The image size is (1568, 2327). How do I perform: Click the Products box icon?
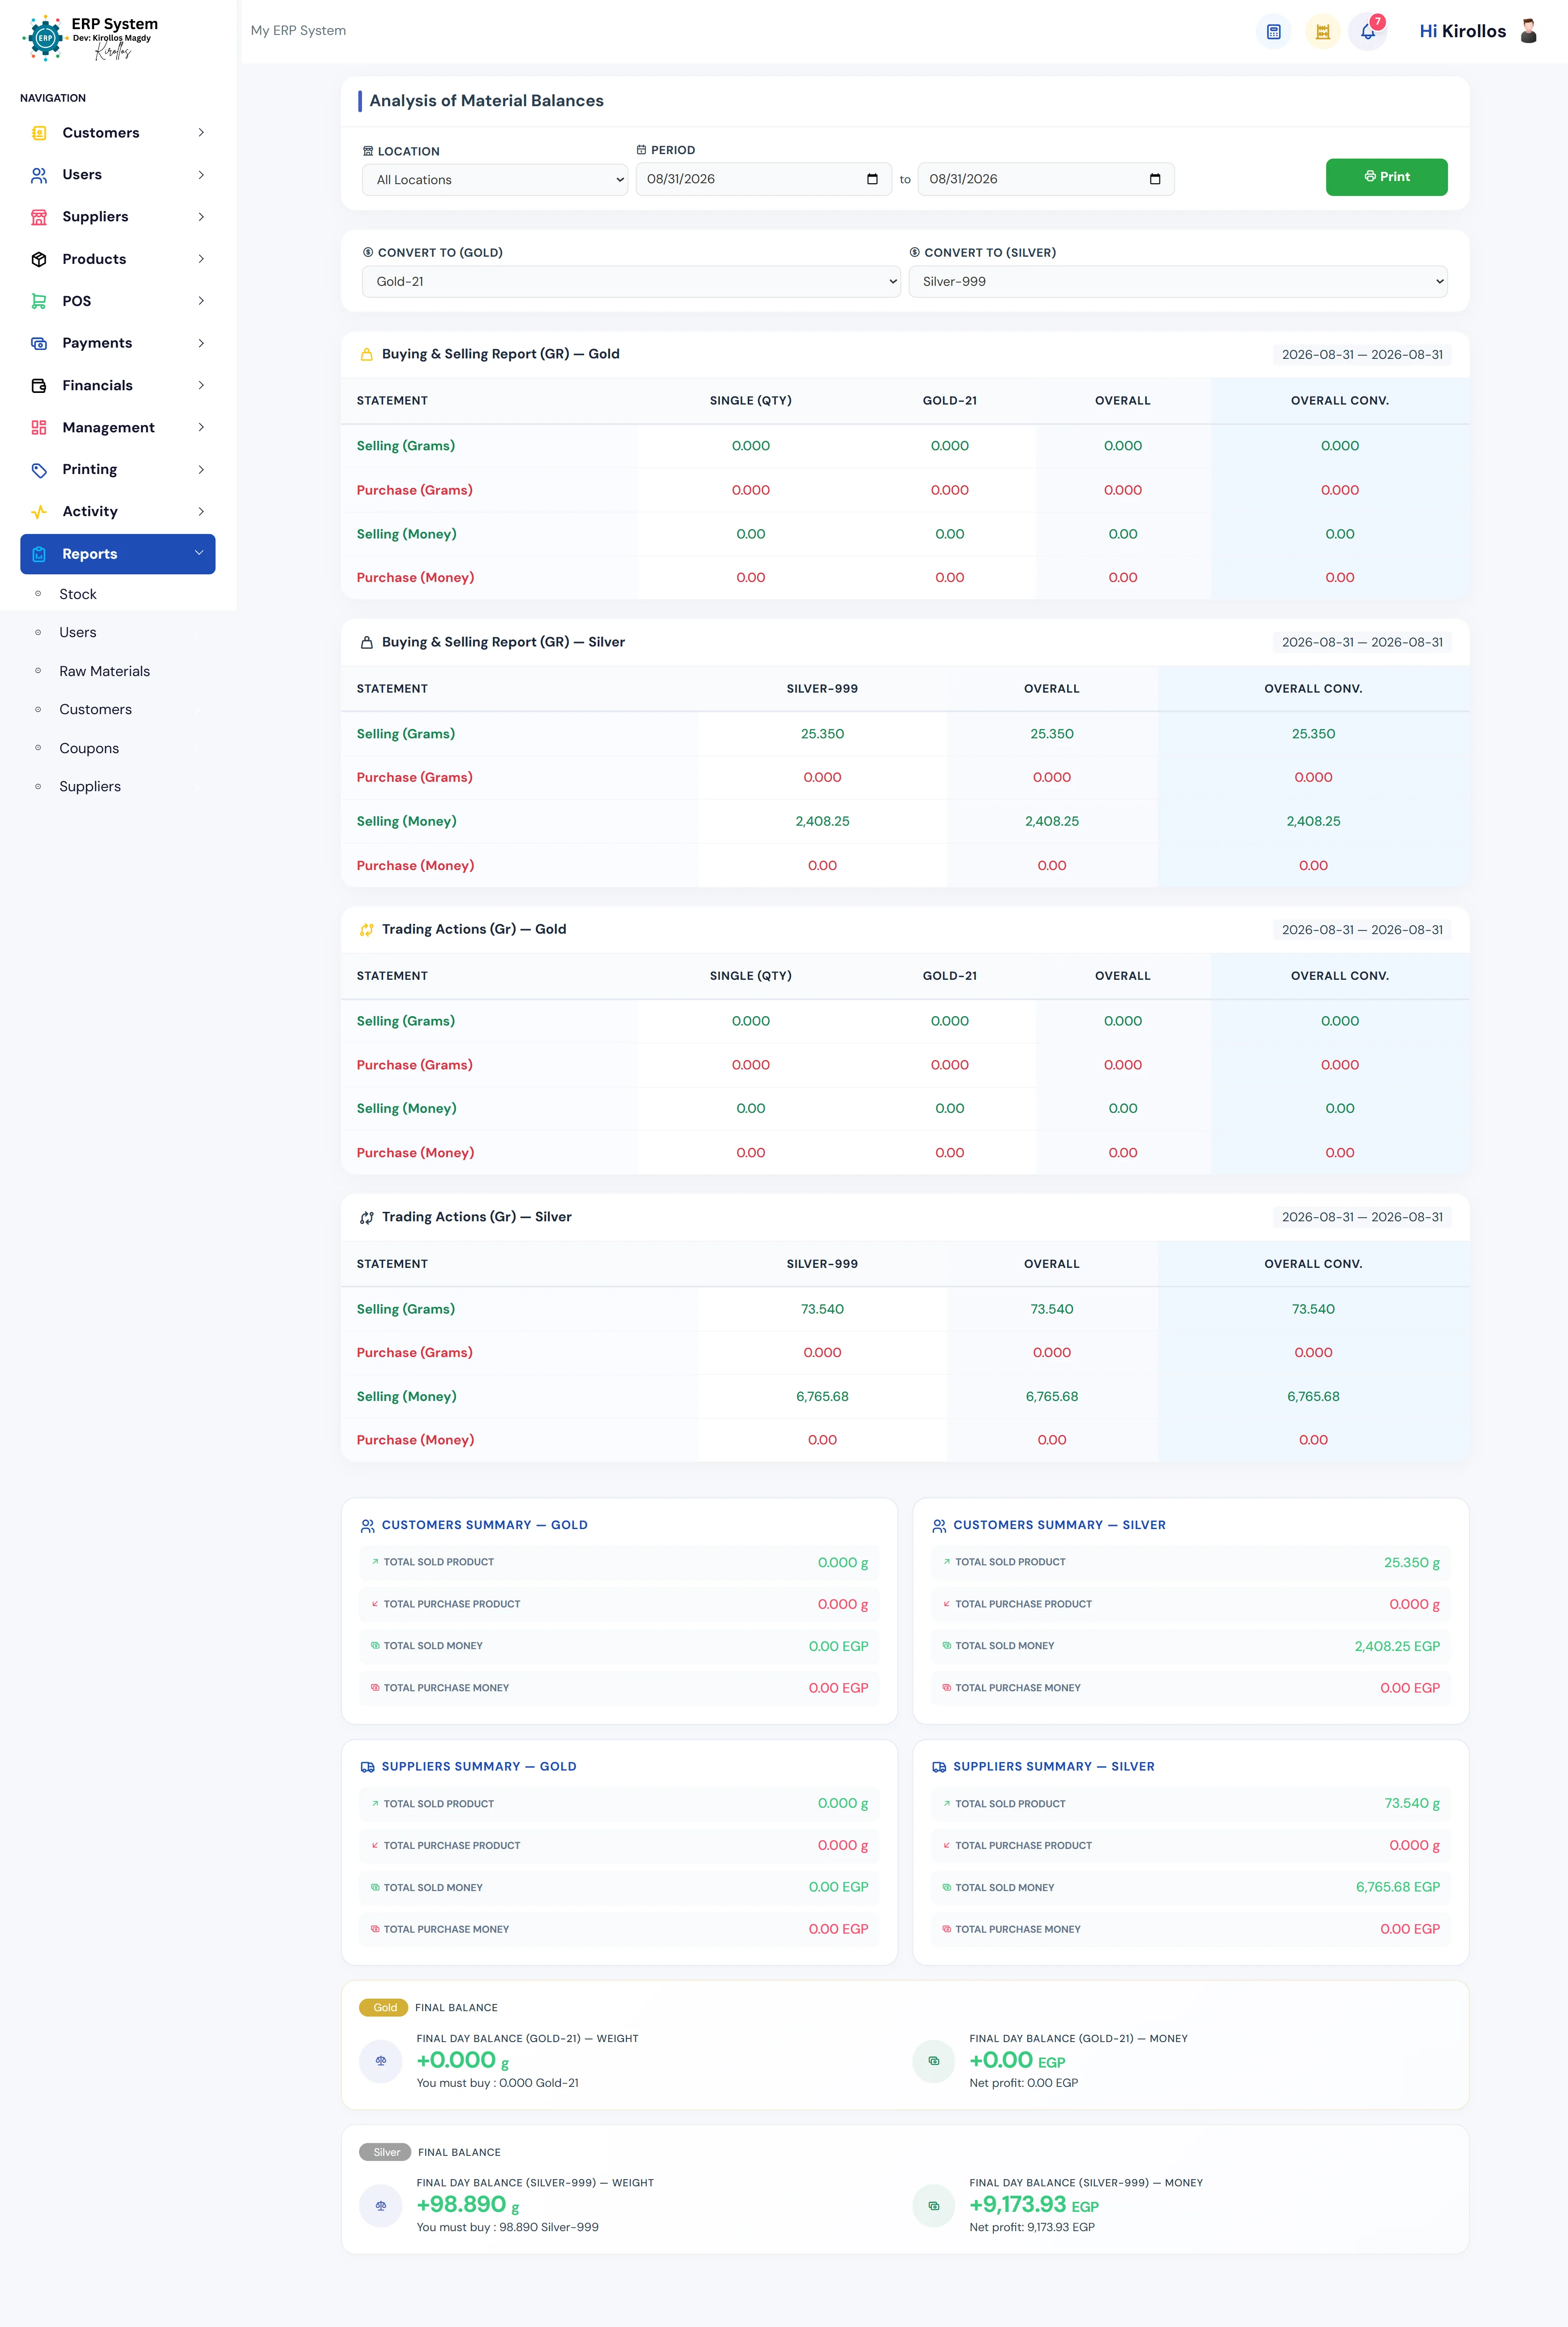pyautogui.click(x=39, y=259)
